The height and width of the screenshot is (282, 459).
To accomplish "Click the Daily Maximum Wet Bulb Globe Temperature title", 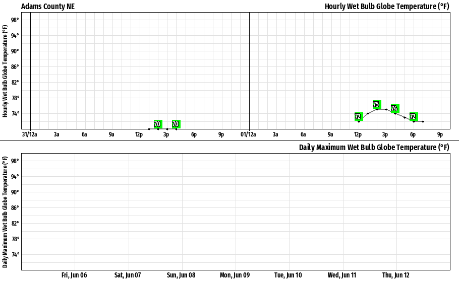I will pos(374,147).
